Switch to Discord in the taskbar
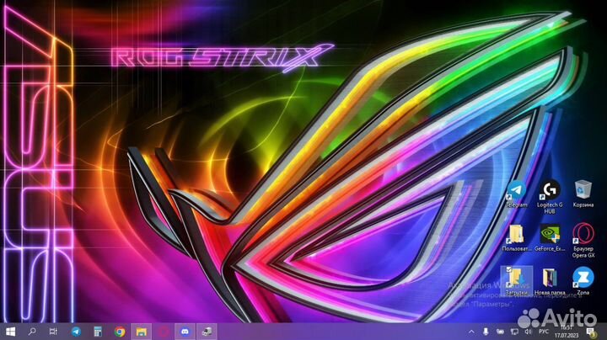The height and width of the screenshot is (340, 607). [185, 332]
